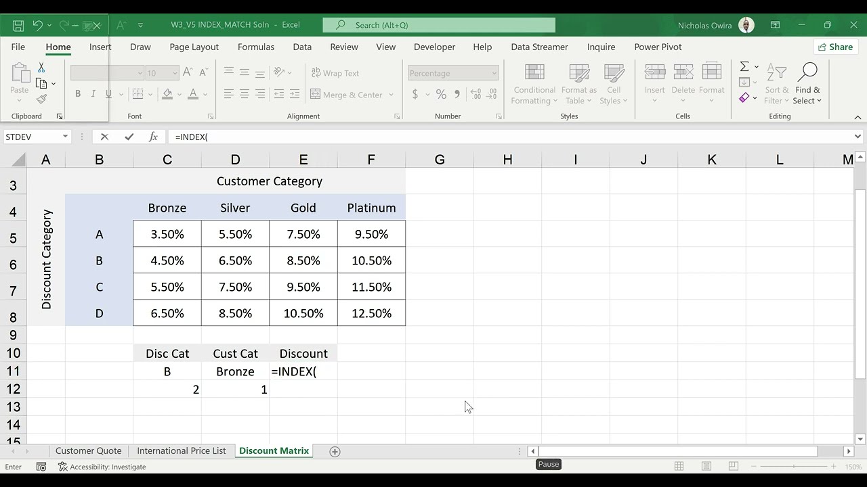Switch to the Customer Quote sheet
The width and height of the screenshot is (867, 487).
point(89,450)
